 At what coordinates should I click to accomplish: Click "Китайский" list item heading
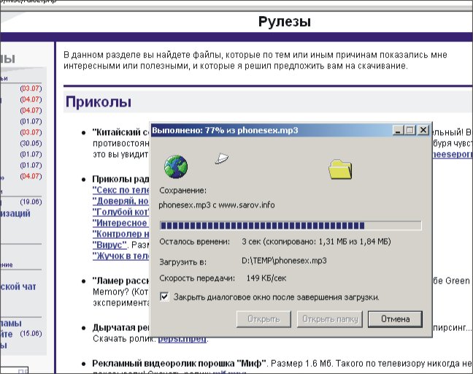[x=120, y=132]
